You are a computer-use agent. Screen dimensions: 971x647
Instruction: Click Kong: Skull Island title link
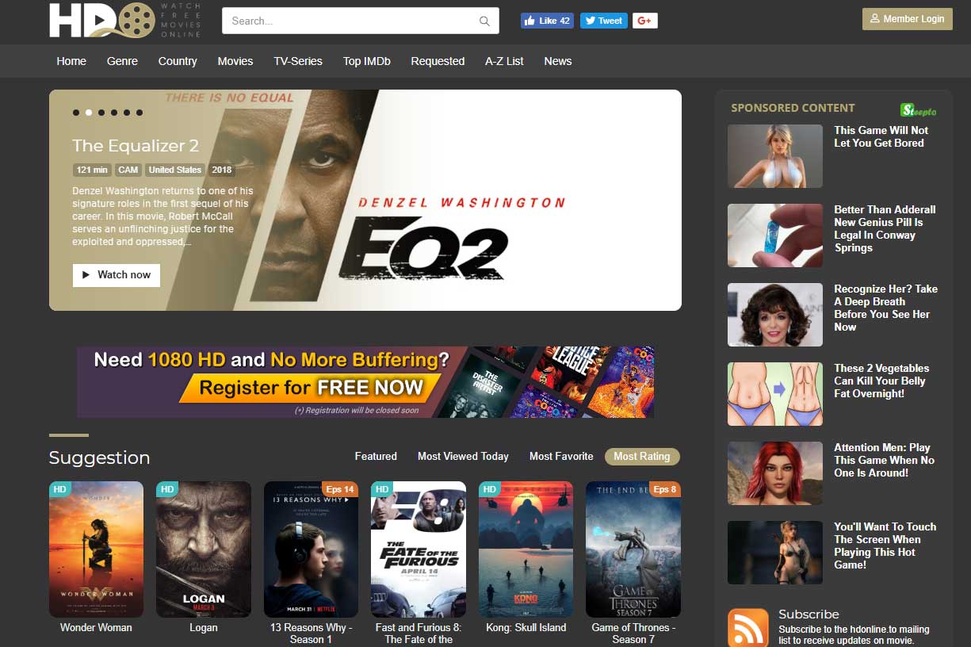[526, 627]
